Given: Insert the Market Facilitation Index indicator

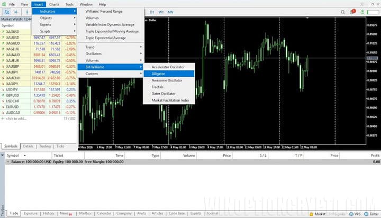Looking at the screenshot, I should [x=169, y=100].
